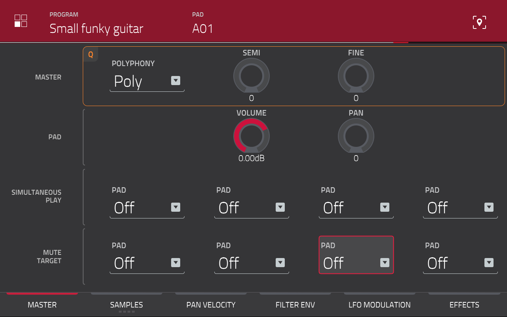
Task: Select the PROGRAM name Small funky guitar
Action: (96, 29)
